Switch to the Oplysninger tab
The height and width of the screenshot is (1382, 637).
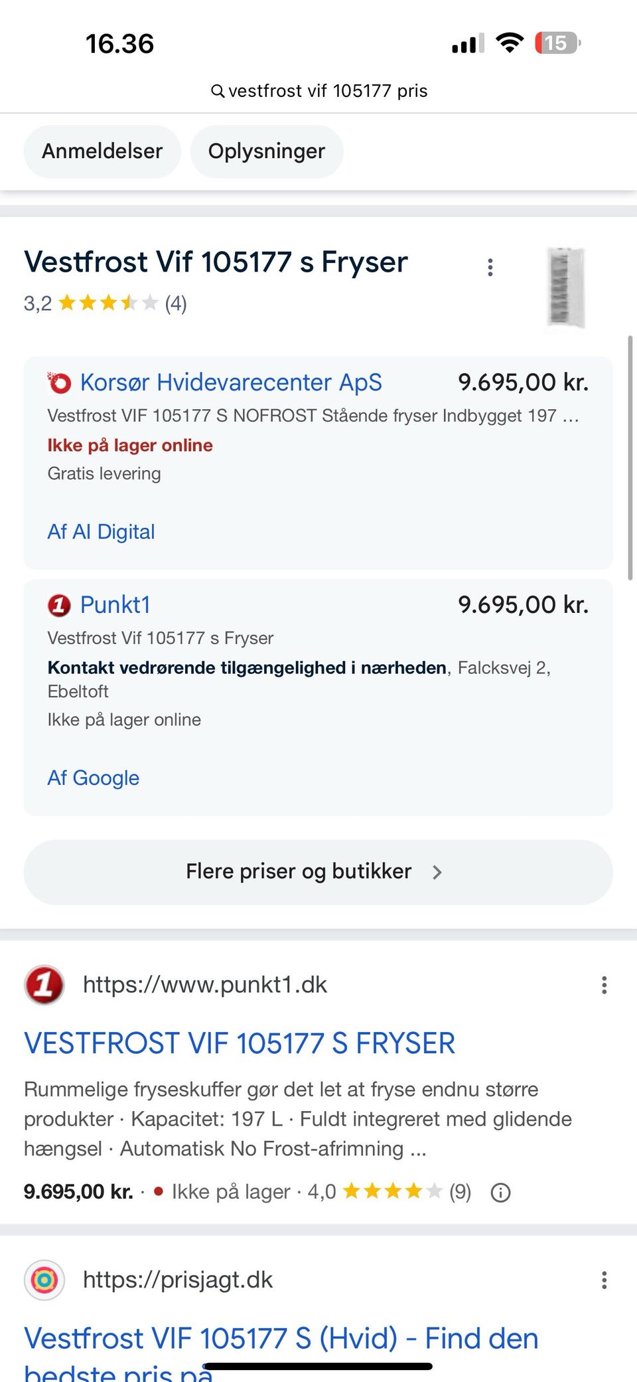[x=267, y=151]
